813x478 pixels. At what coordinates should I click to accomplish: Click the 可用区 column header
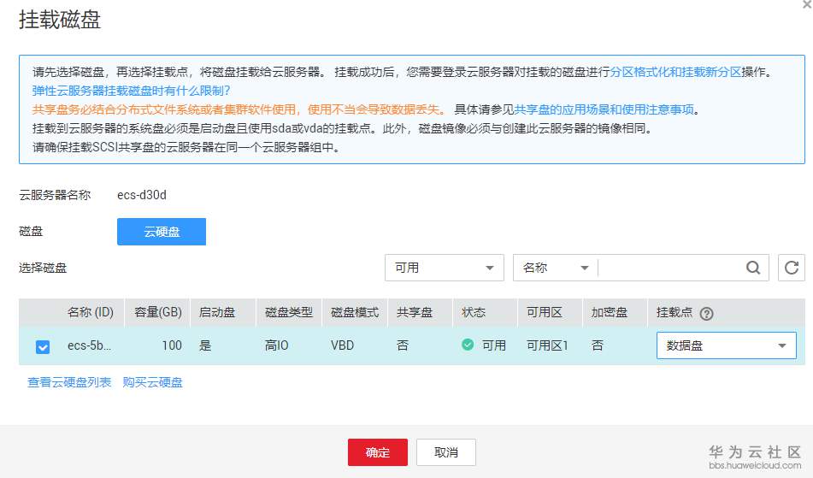click(545, 312)
